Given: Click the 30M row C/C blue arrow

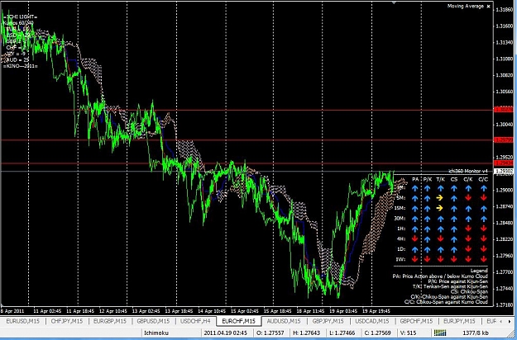Looking at the screenshot, I should click(x=484, y=219).
